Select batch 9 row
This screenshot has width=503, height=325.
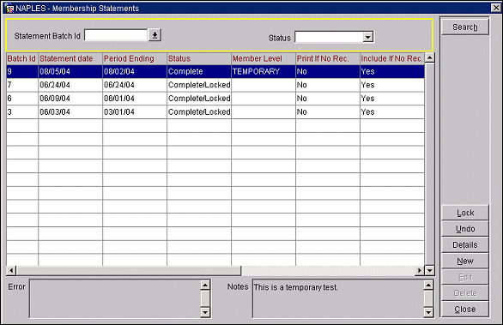215,71
